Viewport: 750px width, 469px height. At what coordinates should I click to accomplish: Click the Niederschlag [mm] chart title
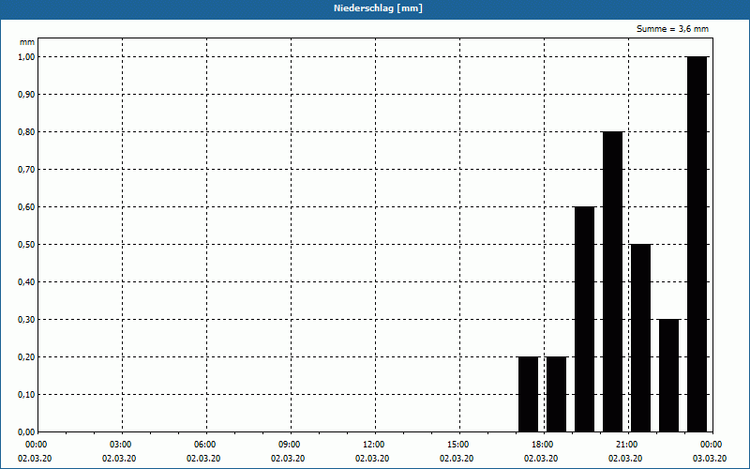click(378, 8)
